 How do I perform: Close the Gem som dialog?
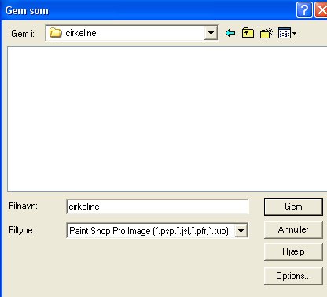pos(321,10)
